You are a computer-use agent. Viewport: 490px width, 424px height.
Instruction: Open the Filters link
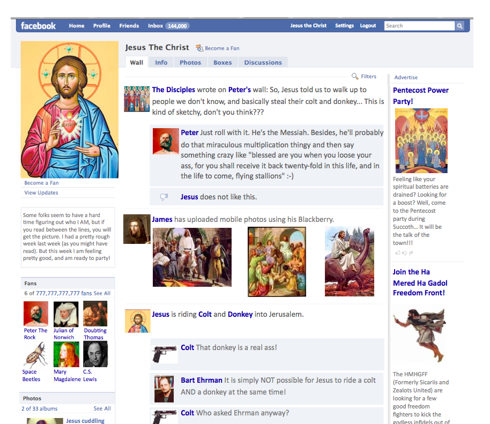click(368, 76)
